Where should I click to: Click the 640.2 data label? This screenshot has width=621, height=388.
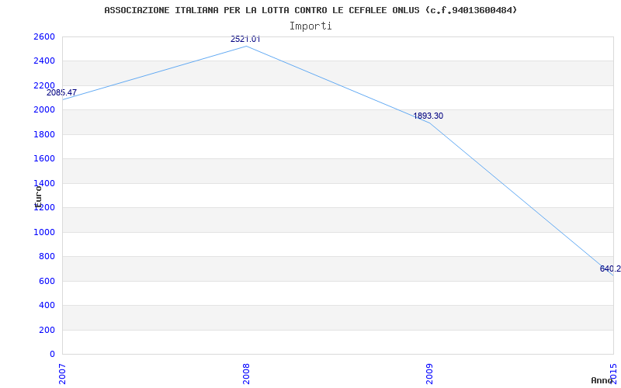click(x=610, y=268)
